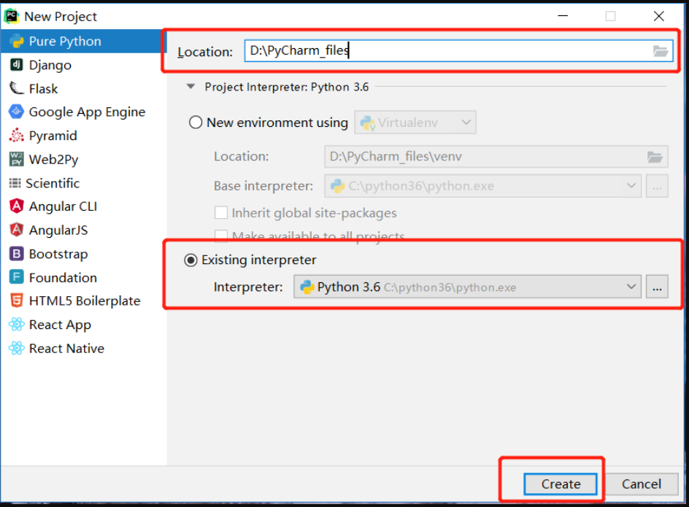
Task: Click the Angular CLI icon
Action: (x=16, y=206)
